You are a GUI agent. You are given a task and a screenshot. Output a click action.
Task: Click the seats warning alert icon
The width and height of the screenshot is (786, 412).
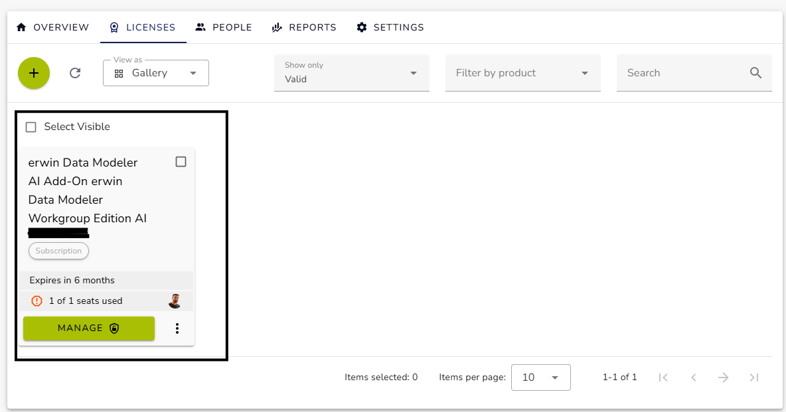coord(37,301)
